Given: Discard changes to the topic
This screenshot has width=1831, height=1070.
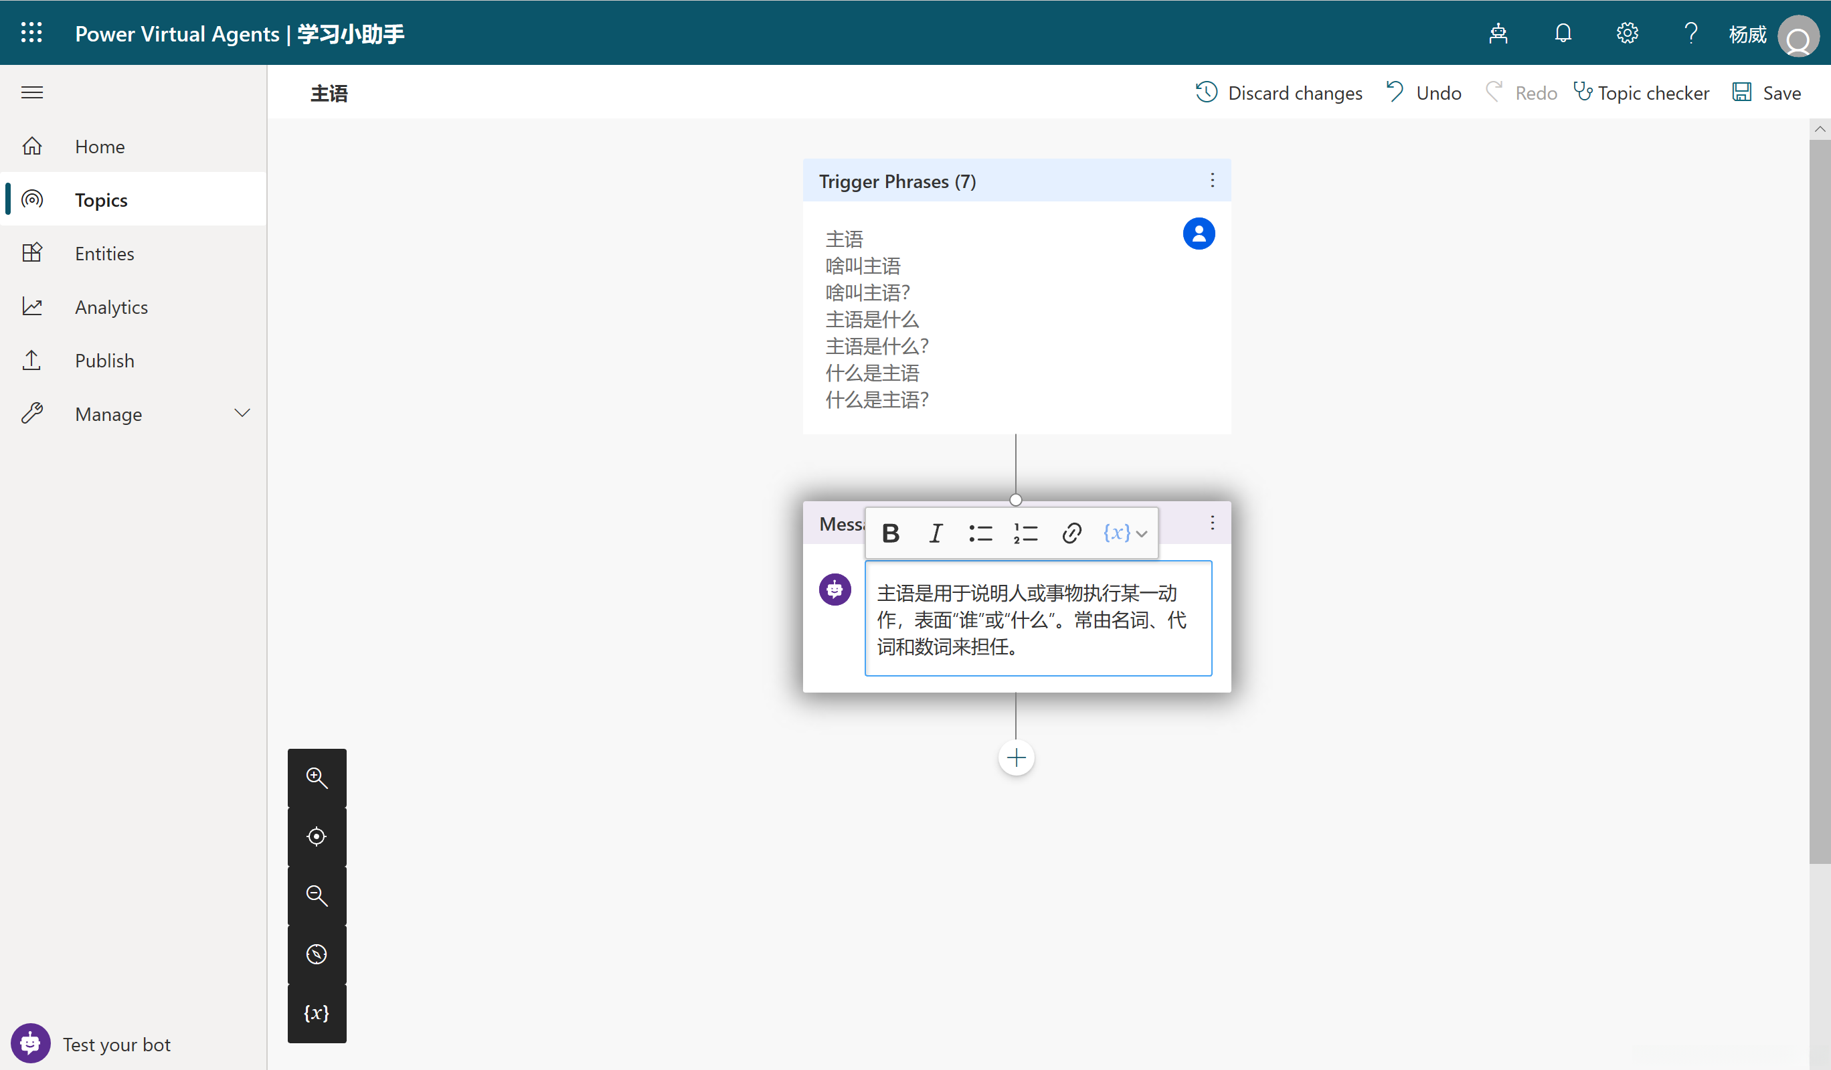Looking at the screenshot, I should [x=1280, y=92].
